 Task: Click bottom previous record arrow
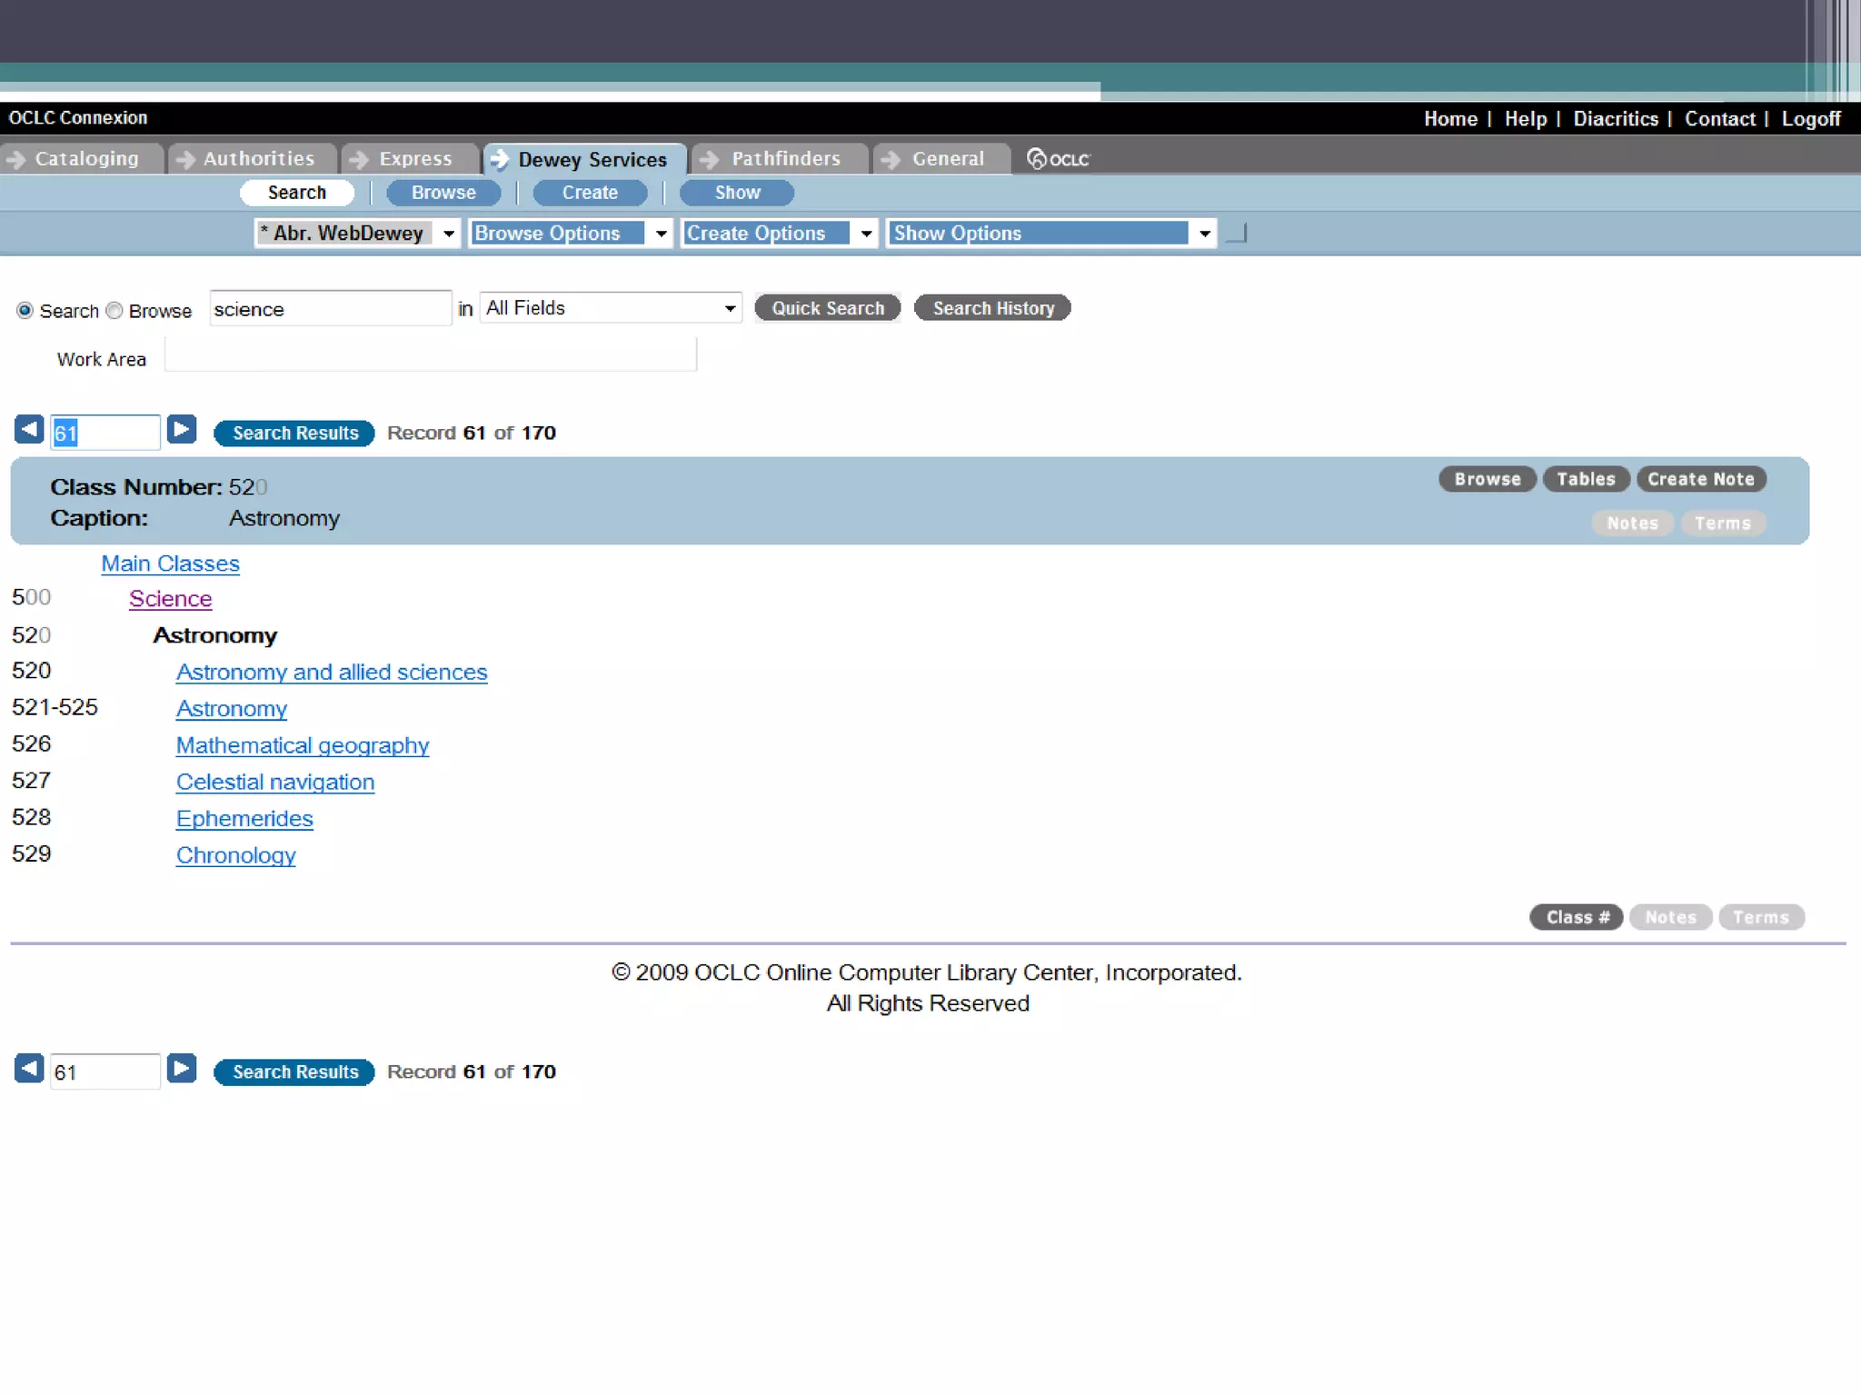(29, 1069)
